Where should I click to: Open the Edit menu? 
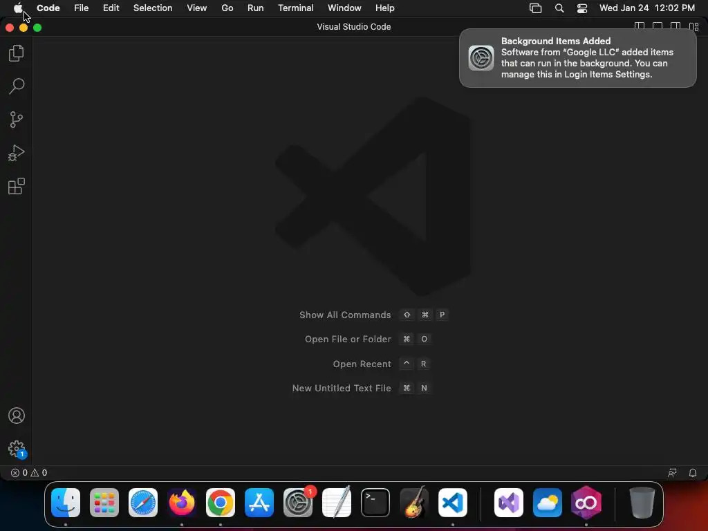[111, 8]
